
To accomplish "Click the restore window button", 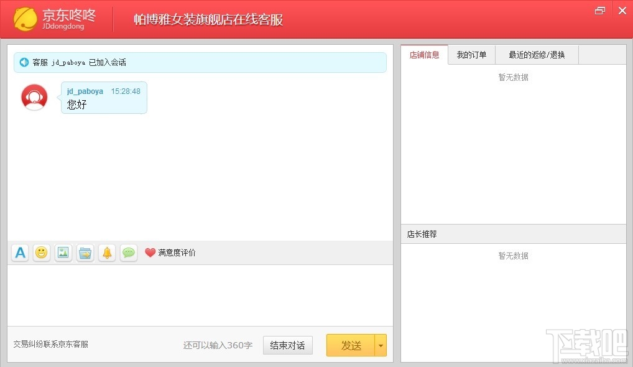I will pos(600,11).
